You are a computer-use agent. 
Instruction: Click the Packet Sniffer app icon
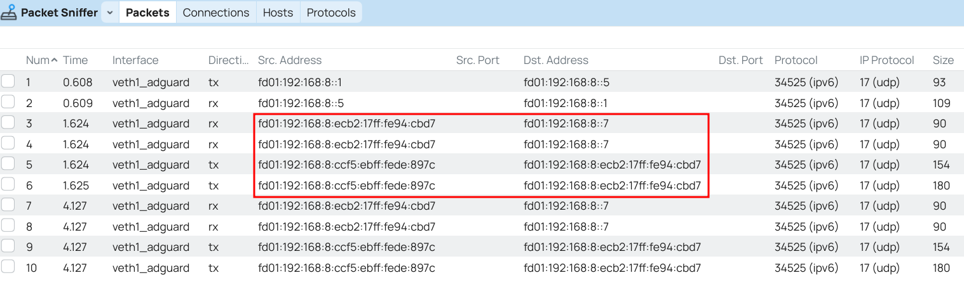click(x=9, y=13)
